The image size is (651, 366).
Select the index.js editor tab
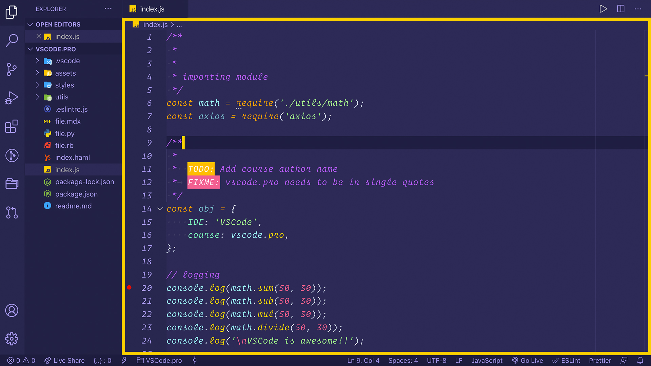(x=152, y=9)
